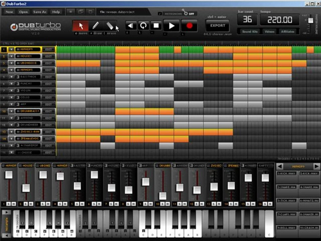The height and width of the screenshot is (241, 321).
Task: Adjust the channel 2 HOUSE mixer fader
Action: point(26,188)
